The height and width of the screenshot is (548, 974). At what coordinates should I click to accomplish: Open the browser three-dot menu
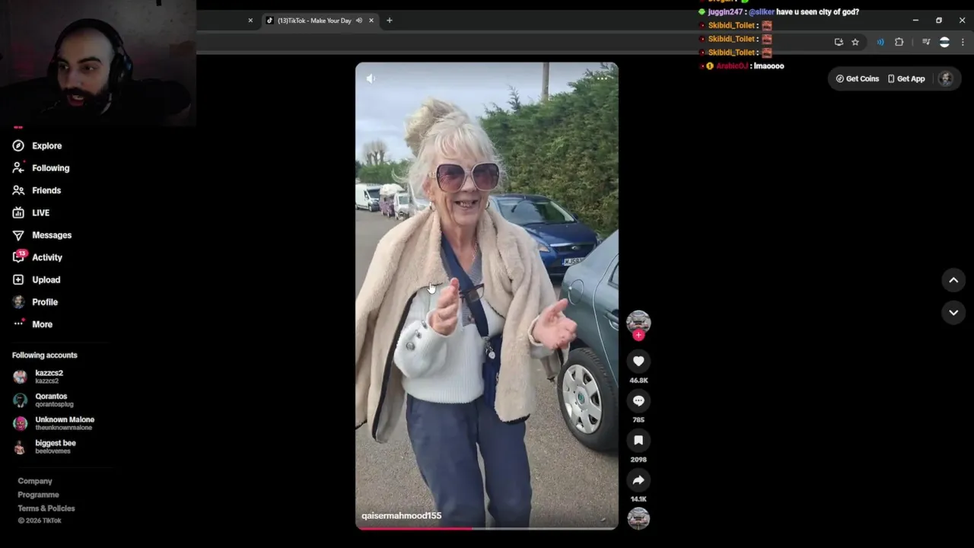click(963, 42)
